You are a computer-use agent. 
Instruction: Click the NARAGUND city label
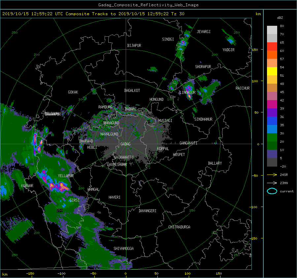[112, 123]
